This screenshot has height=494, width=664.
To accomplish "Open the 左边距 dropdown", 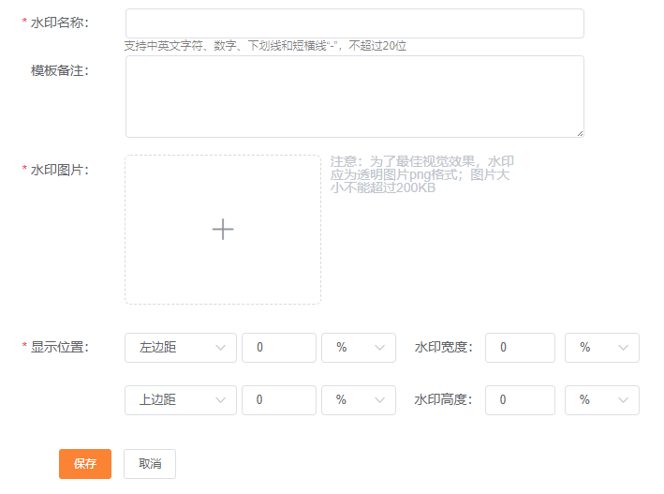I will coord(181,348).
